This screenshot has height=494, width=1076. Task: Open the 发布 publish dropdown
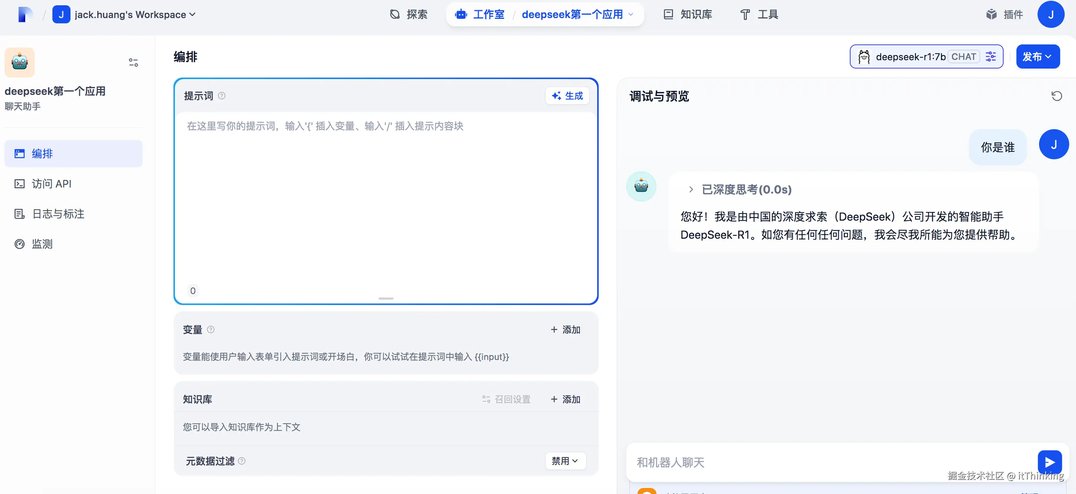(1037, 57)
